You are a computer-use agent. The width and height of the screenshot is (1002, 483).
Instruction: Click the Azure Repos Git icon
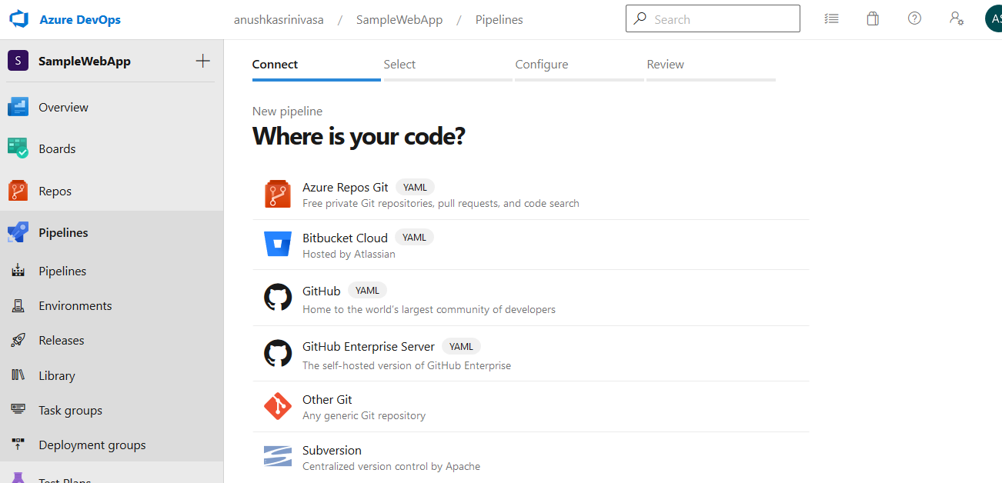278,195
